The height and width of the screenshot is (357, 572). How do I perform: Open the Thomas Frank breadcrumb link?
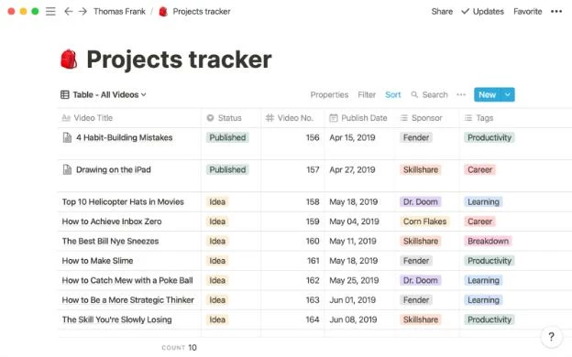[119, 12]
